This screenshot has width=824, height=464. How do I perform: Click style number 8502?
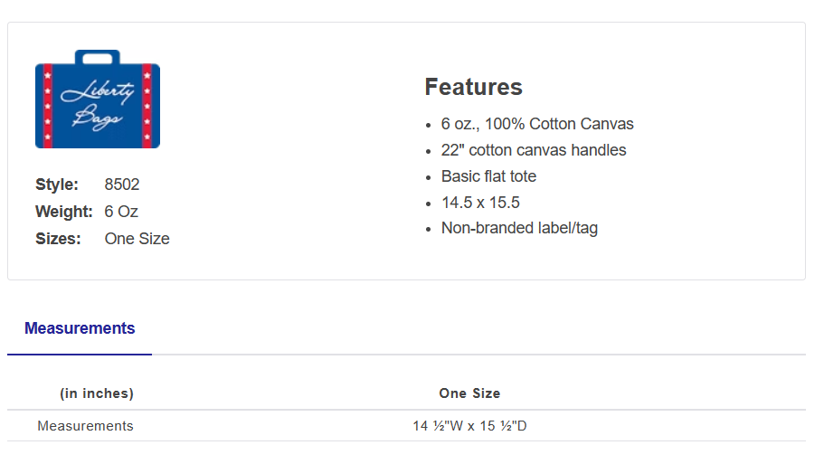[x=122, y=185]
